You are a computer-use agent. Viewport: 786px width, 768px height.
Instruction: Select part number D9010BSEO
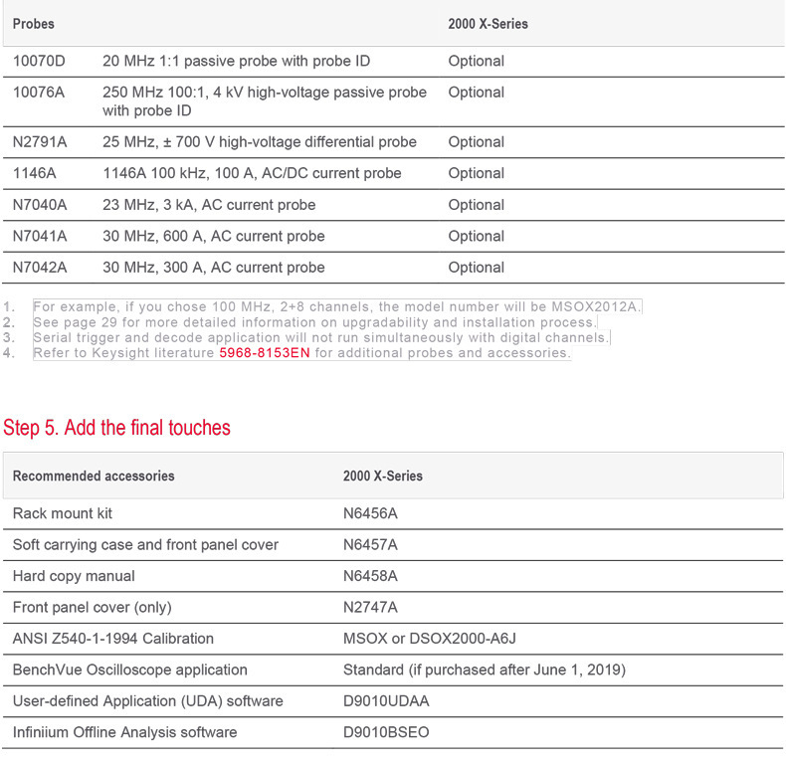[386, 733]
